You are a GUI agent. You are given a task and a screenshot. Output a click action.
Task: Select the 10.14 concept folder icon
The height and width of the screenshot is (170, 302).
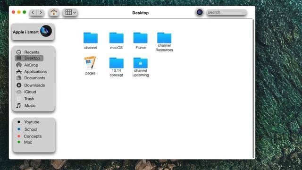(x=117, y=63)
